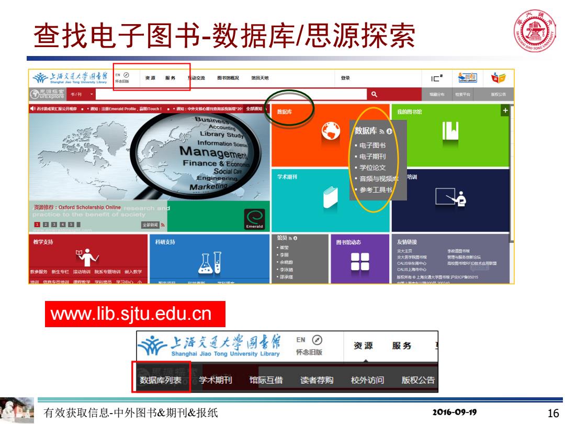565x424 pixels.
Task: Open the 馆员天地 menu
Action: (260, 78)
